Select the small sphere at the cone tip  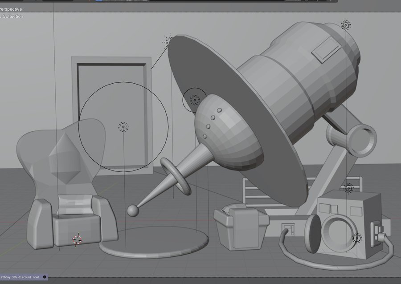coord(133,211)
